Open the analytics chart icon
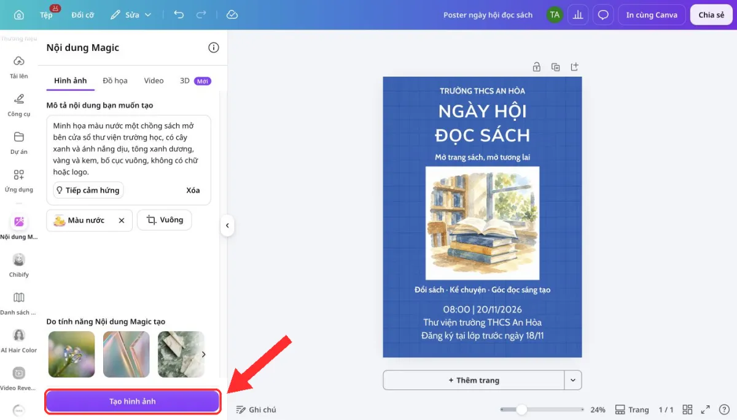This screenshot has height=420, width=737. click(x=579, y=15)
